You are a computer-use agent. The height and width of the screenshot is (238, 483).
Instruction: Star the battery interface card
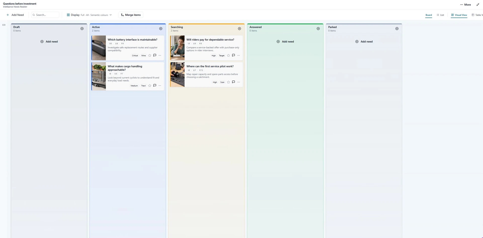[150, 56]
